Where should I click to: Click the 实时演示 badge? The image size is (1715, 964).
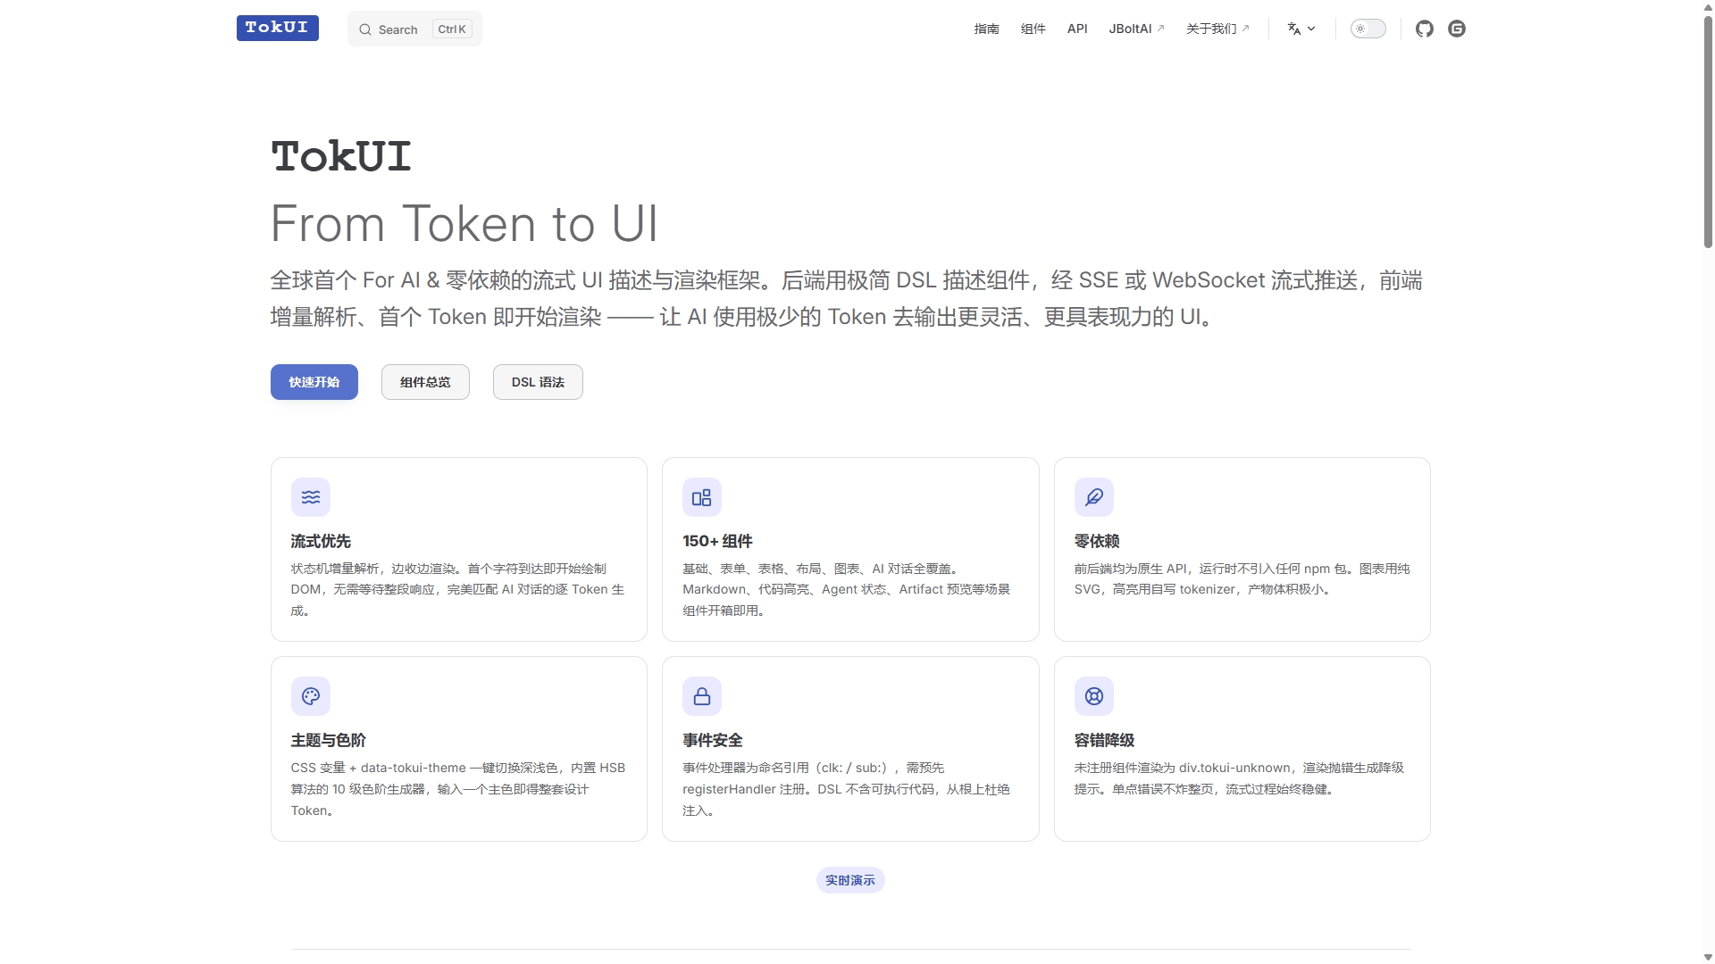coord(850,880)
